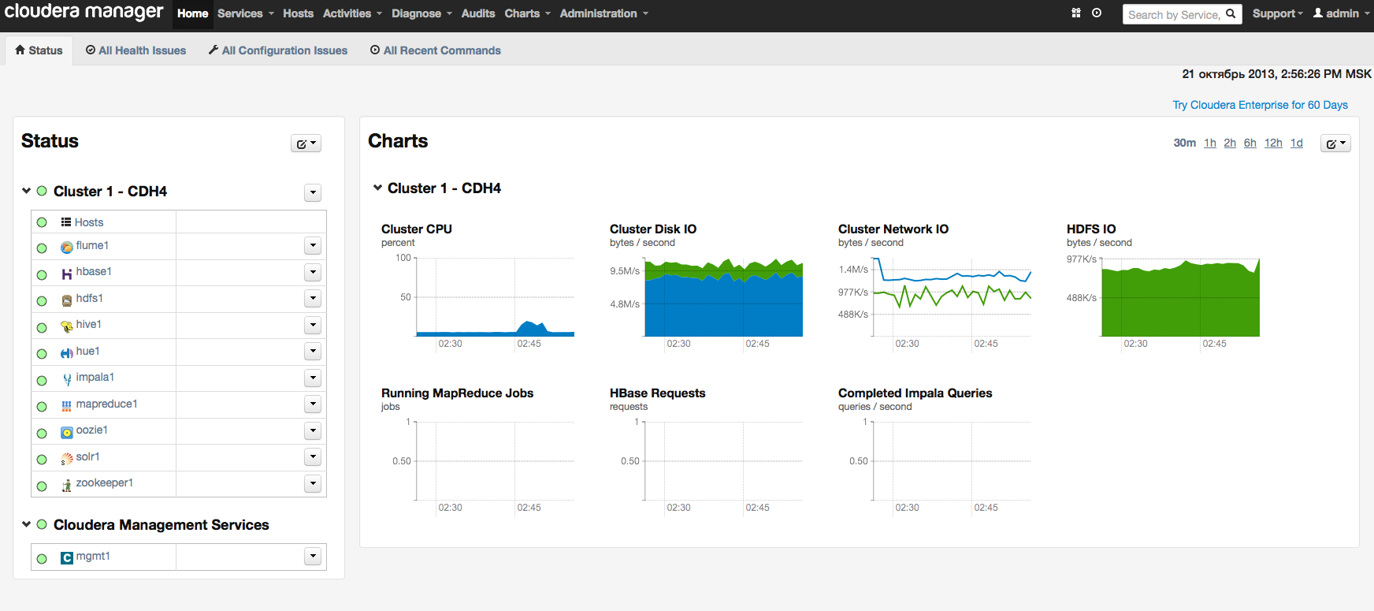This screenshot has height=611, width=1374.
Task: Open the parcels grid icon in top bar
Action: (x=1076, y=13)
